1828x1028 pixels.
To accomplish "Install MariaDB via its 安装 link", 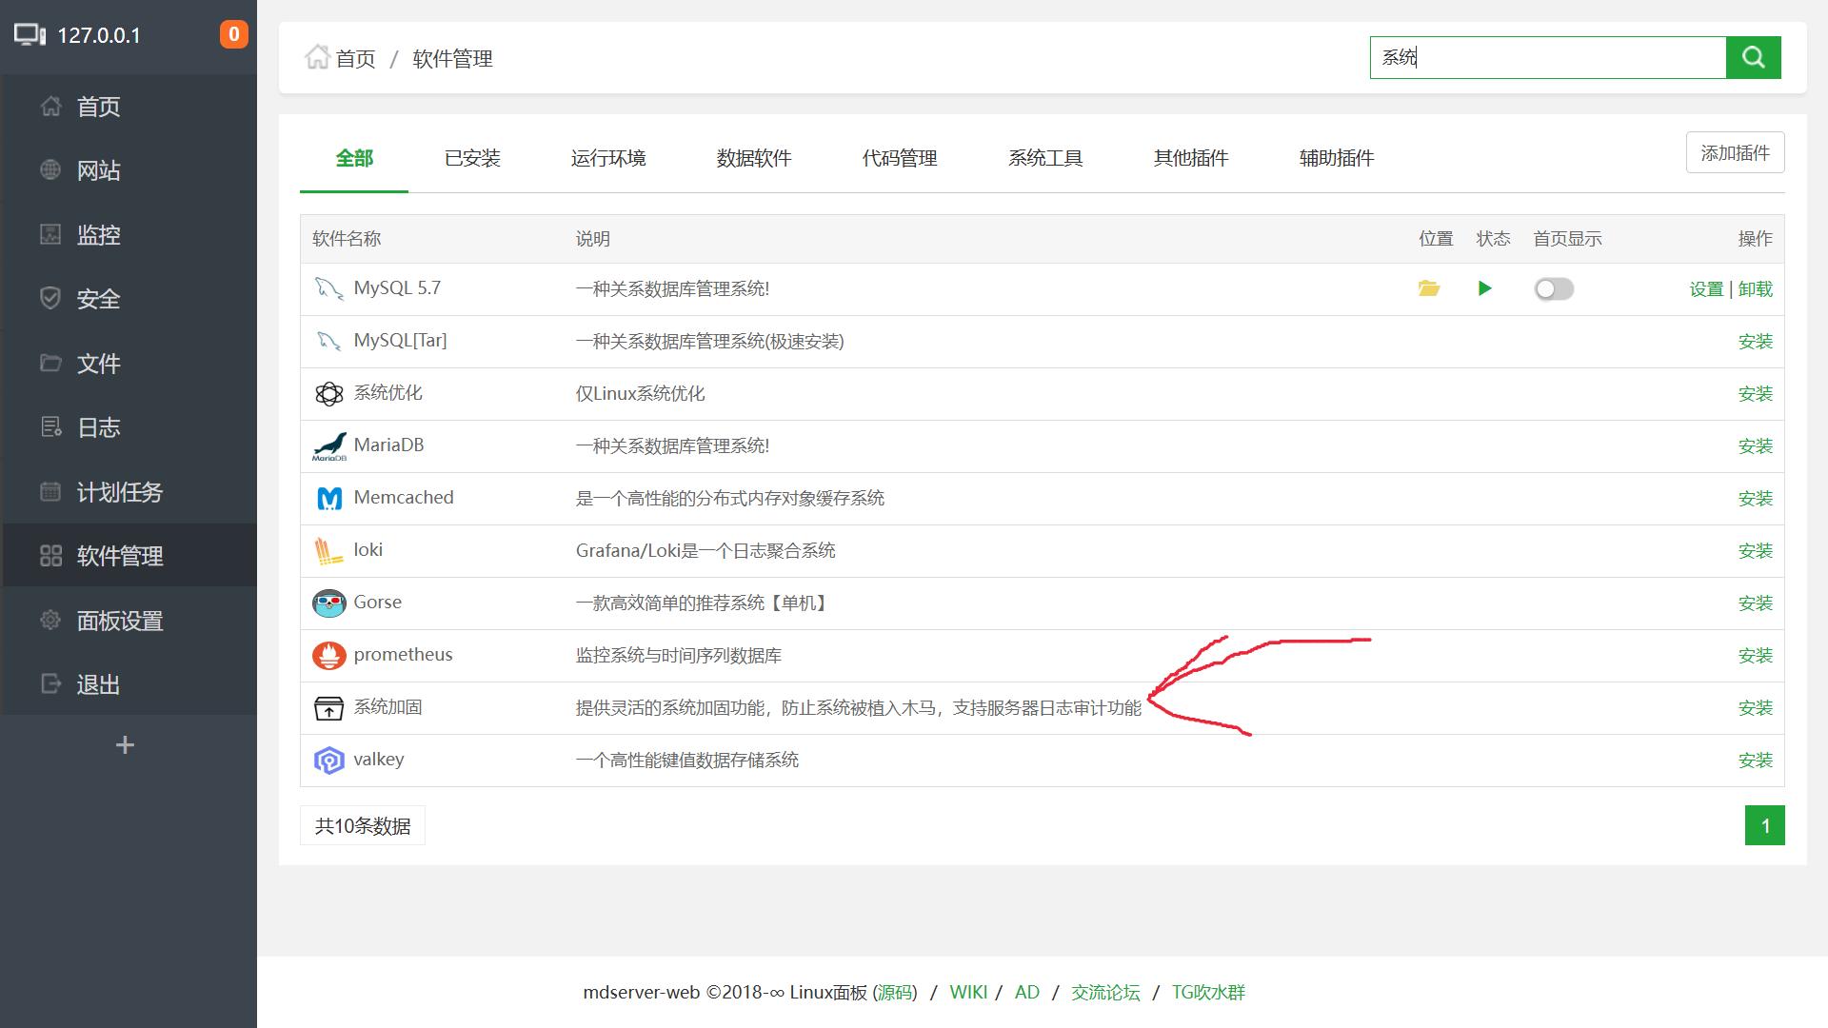I will 1755,445.
